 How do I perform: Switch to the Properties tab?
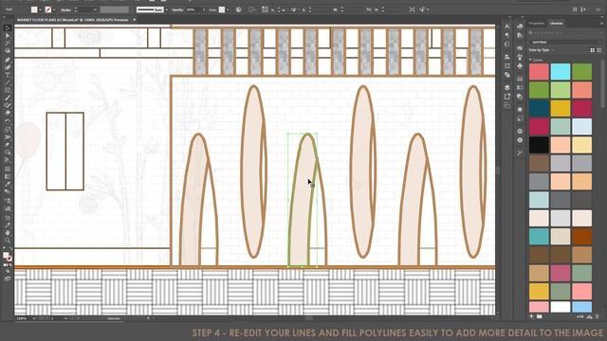click(x=537, y=24)
